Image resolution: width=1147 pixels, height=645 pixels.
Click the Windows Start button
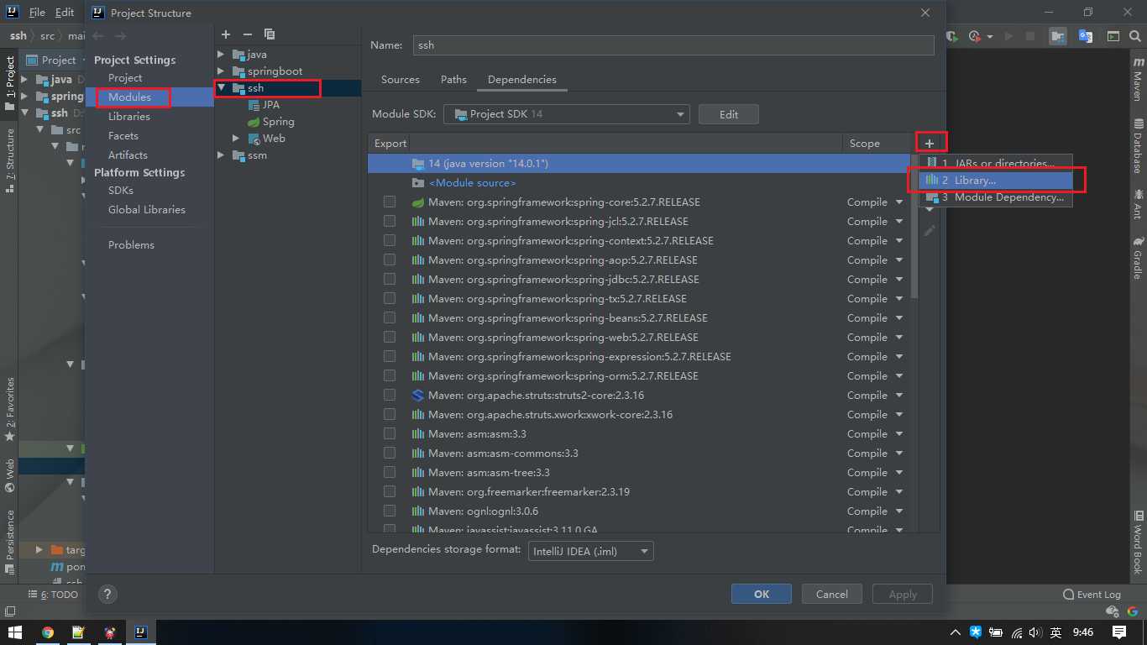14,632
